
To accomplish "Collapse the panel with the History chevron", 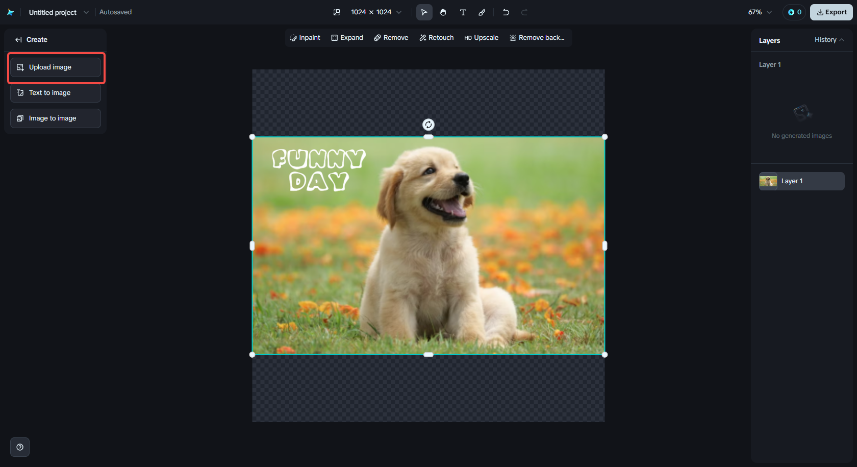I will pyautogui.click(x=842, y=40).
